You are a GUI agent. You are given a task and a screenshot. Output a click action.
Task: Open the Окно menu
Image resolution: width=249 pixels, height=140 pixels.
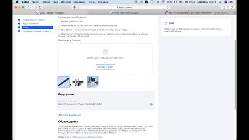click(91, 2)
